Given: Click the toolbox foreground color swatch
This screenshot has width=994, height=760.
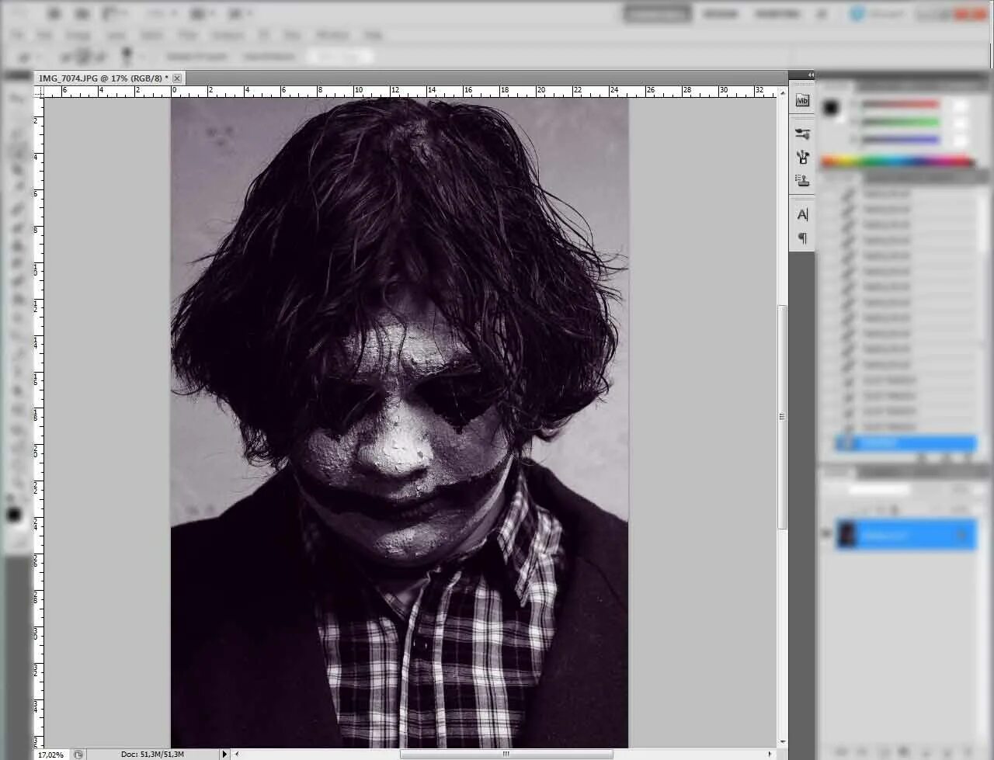Looking at the screenshot, I should point(13,515).
